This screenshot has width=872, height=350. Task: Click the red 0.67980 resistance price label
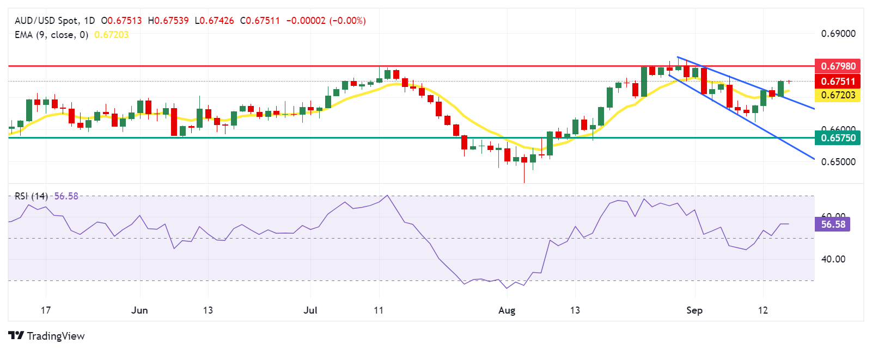click(838, 66)
